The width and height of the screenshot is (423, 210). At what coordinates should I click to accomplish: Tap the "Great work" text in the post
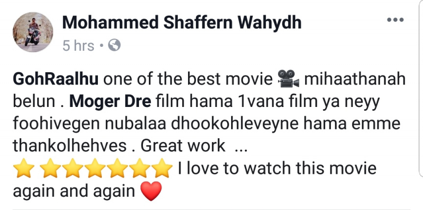point(183,146)
